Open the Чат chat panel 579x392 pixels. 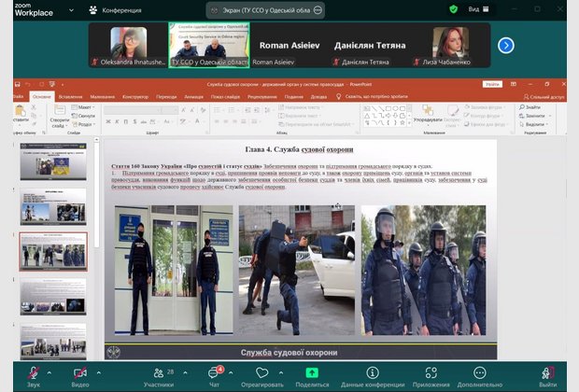click(x=214, y=372)
